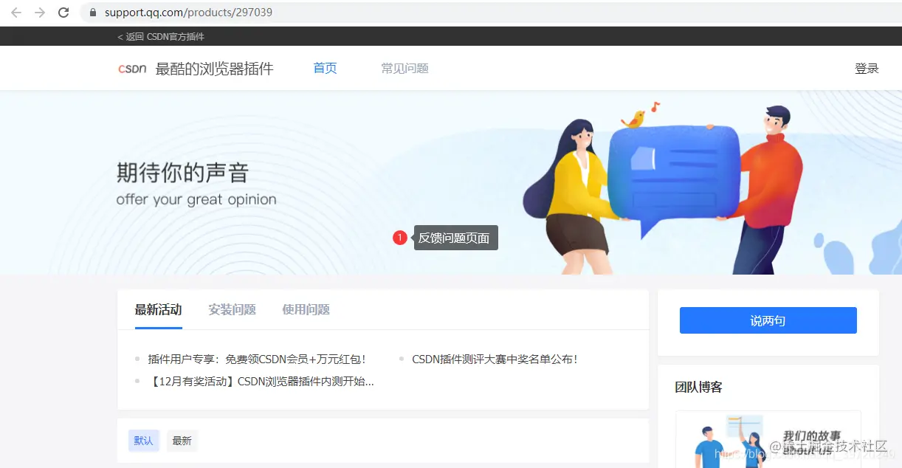Open the 常见问题 nav item
The image size is (902, 468).
point(404,68)
